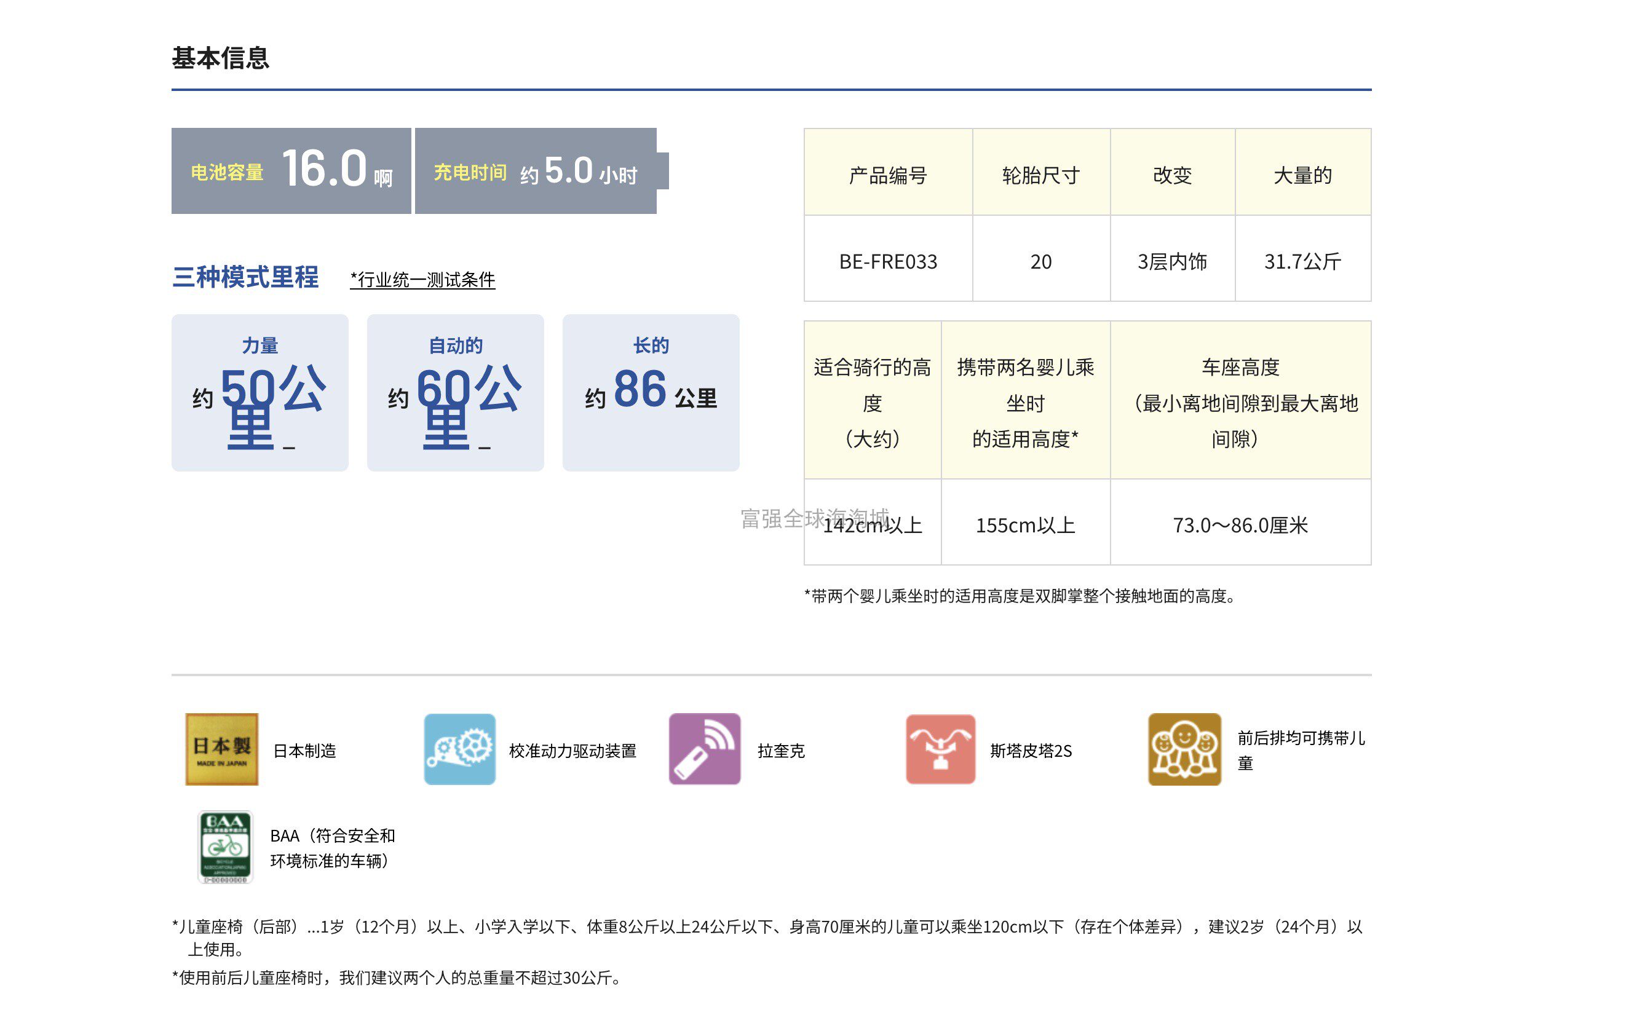Click the Made in Japan gold badge icon
Viewport: 1632px width, 1034px height.
221,749
